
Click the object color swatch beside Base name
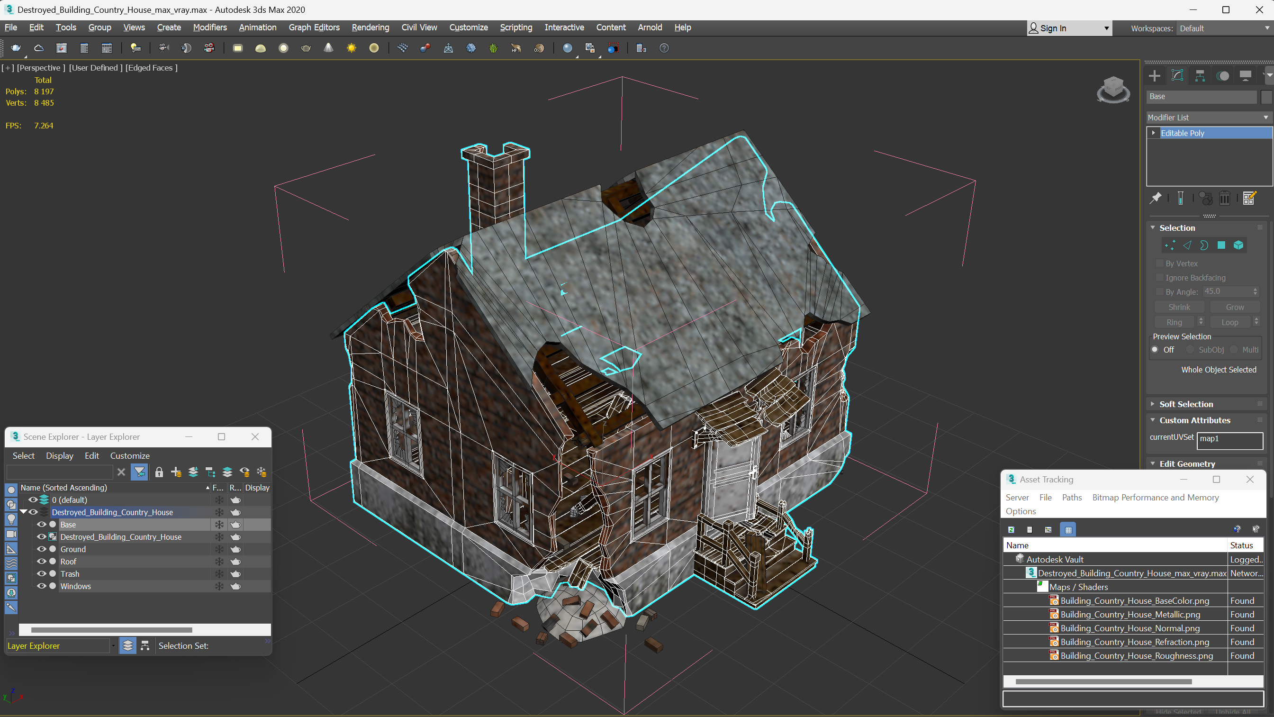(x=1265, y=97)
